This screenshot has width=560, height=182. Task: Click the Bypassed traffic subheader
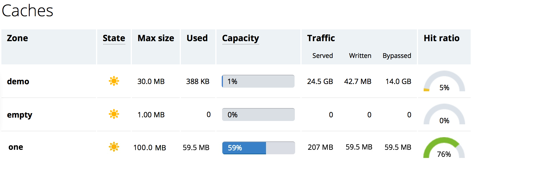pyautogui.click(x=397, y=56)
